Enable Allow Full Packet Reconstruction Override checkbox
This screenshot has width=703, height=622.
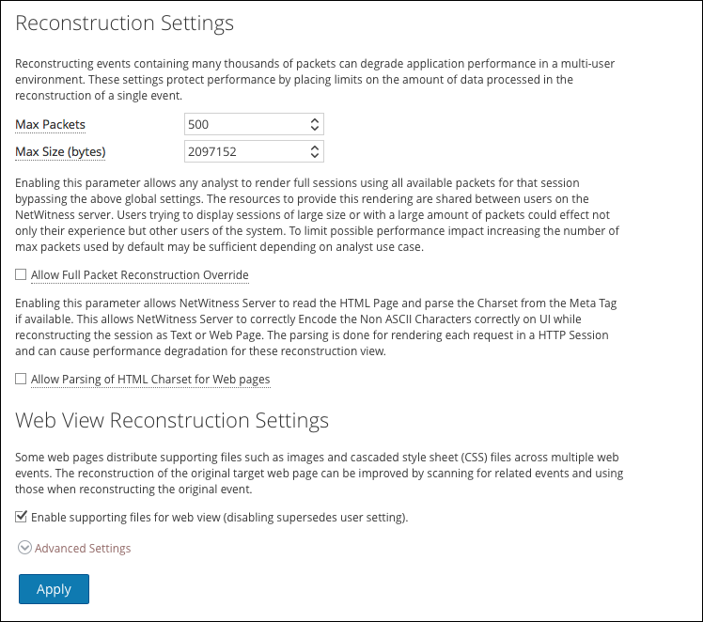22,275
